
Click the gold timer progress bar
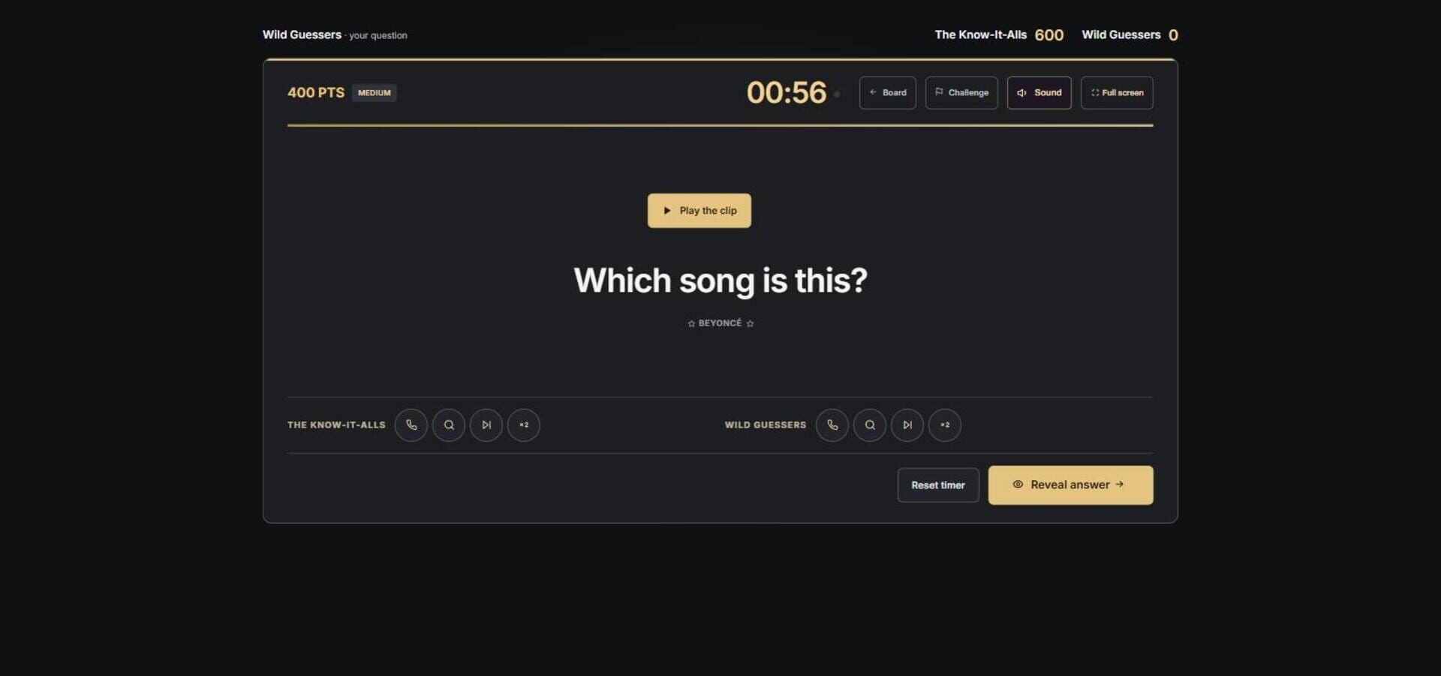[720, 125]
